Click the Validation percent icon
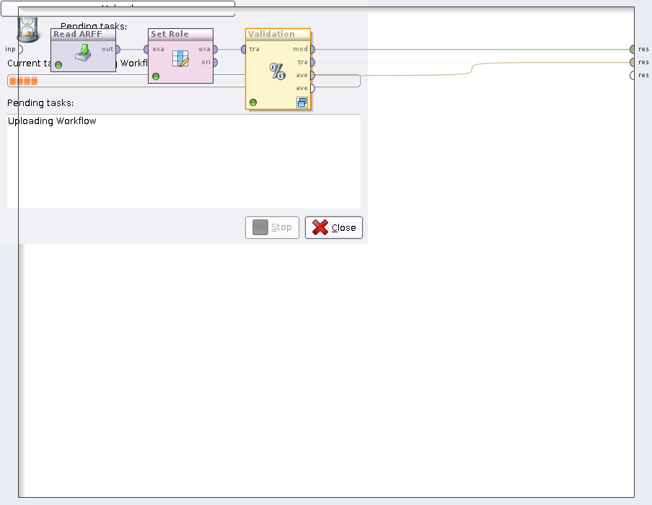652x505 pixels. coord(277,71)
